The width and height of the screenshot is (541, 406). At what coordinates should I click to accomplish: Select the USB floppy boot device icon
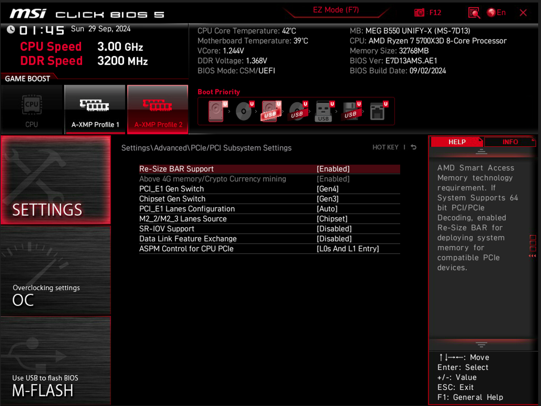coord(351,111)
